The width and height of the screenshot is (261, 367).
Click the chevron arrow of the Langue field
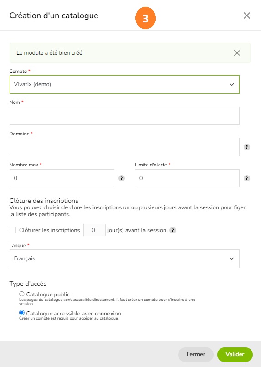[232, 258]
